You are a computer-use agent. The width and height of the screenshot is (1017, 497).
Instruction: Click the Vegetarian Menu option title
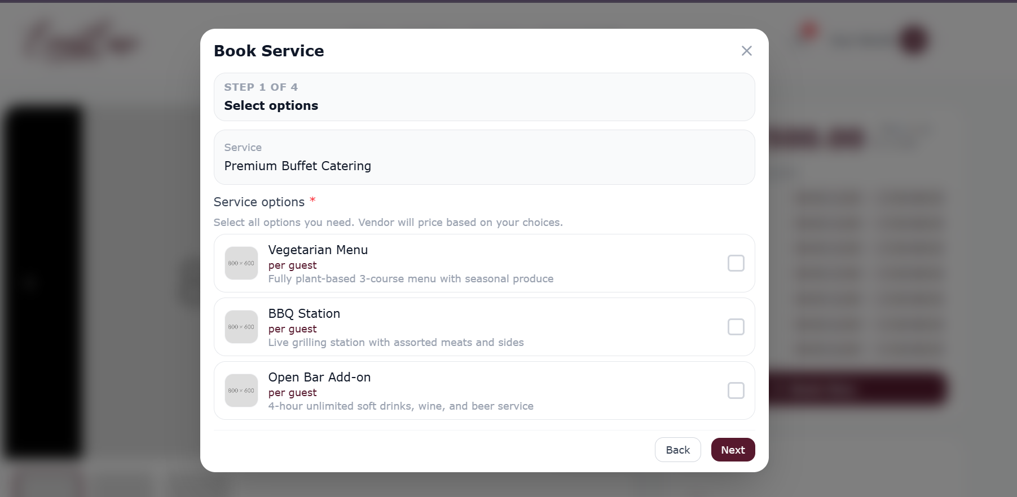(318, 250)
